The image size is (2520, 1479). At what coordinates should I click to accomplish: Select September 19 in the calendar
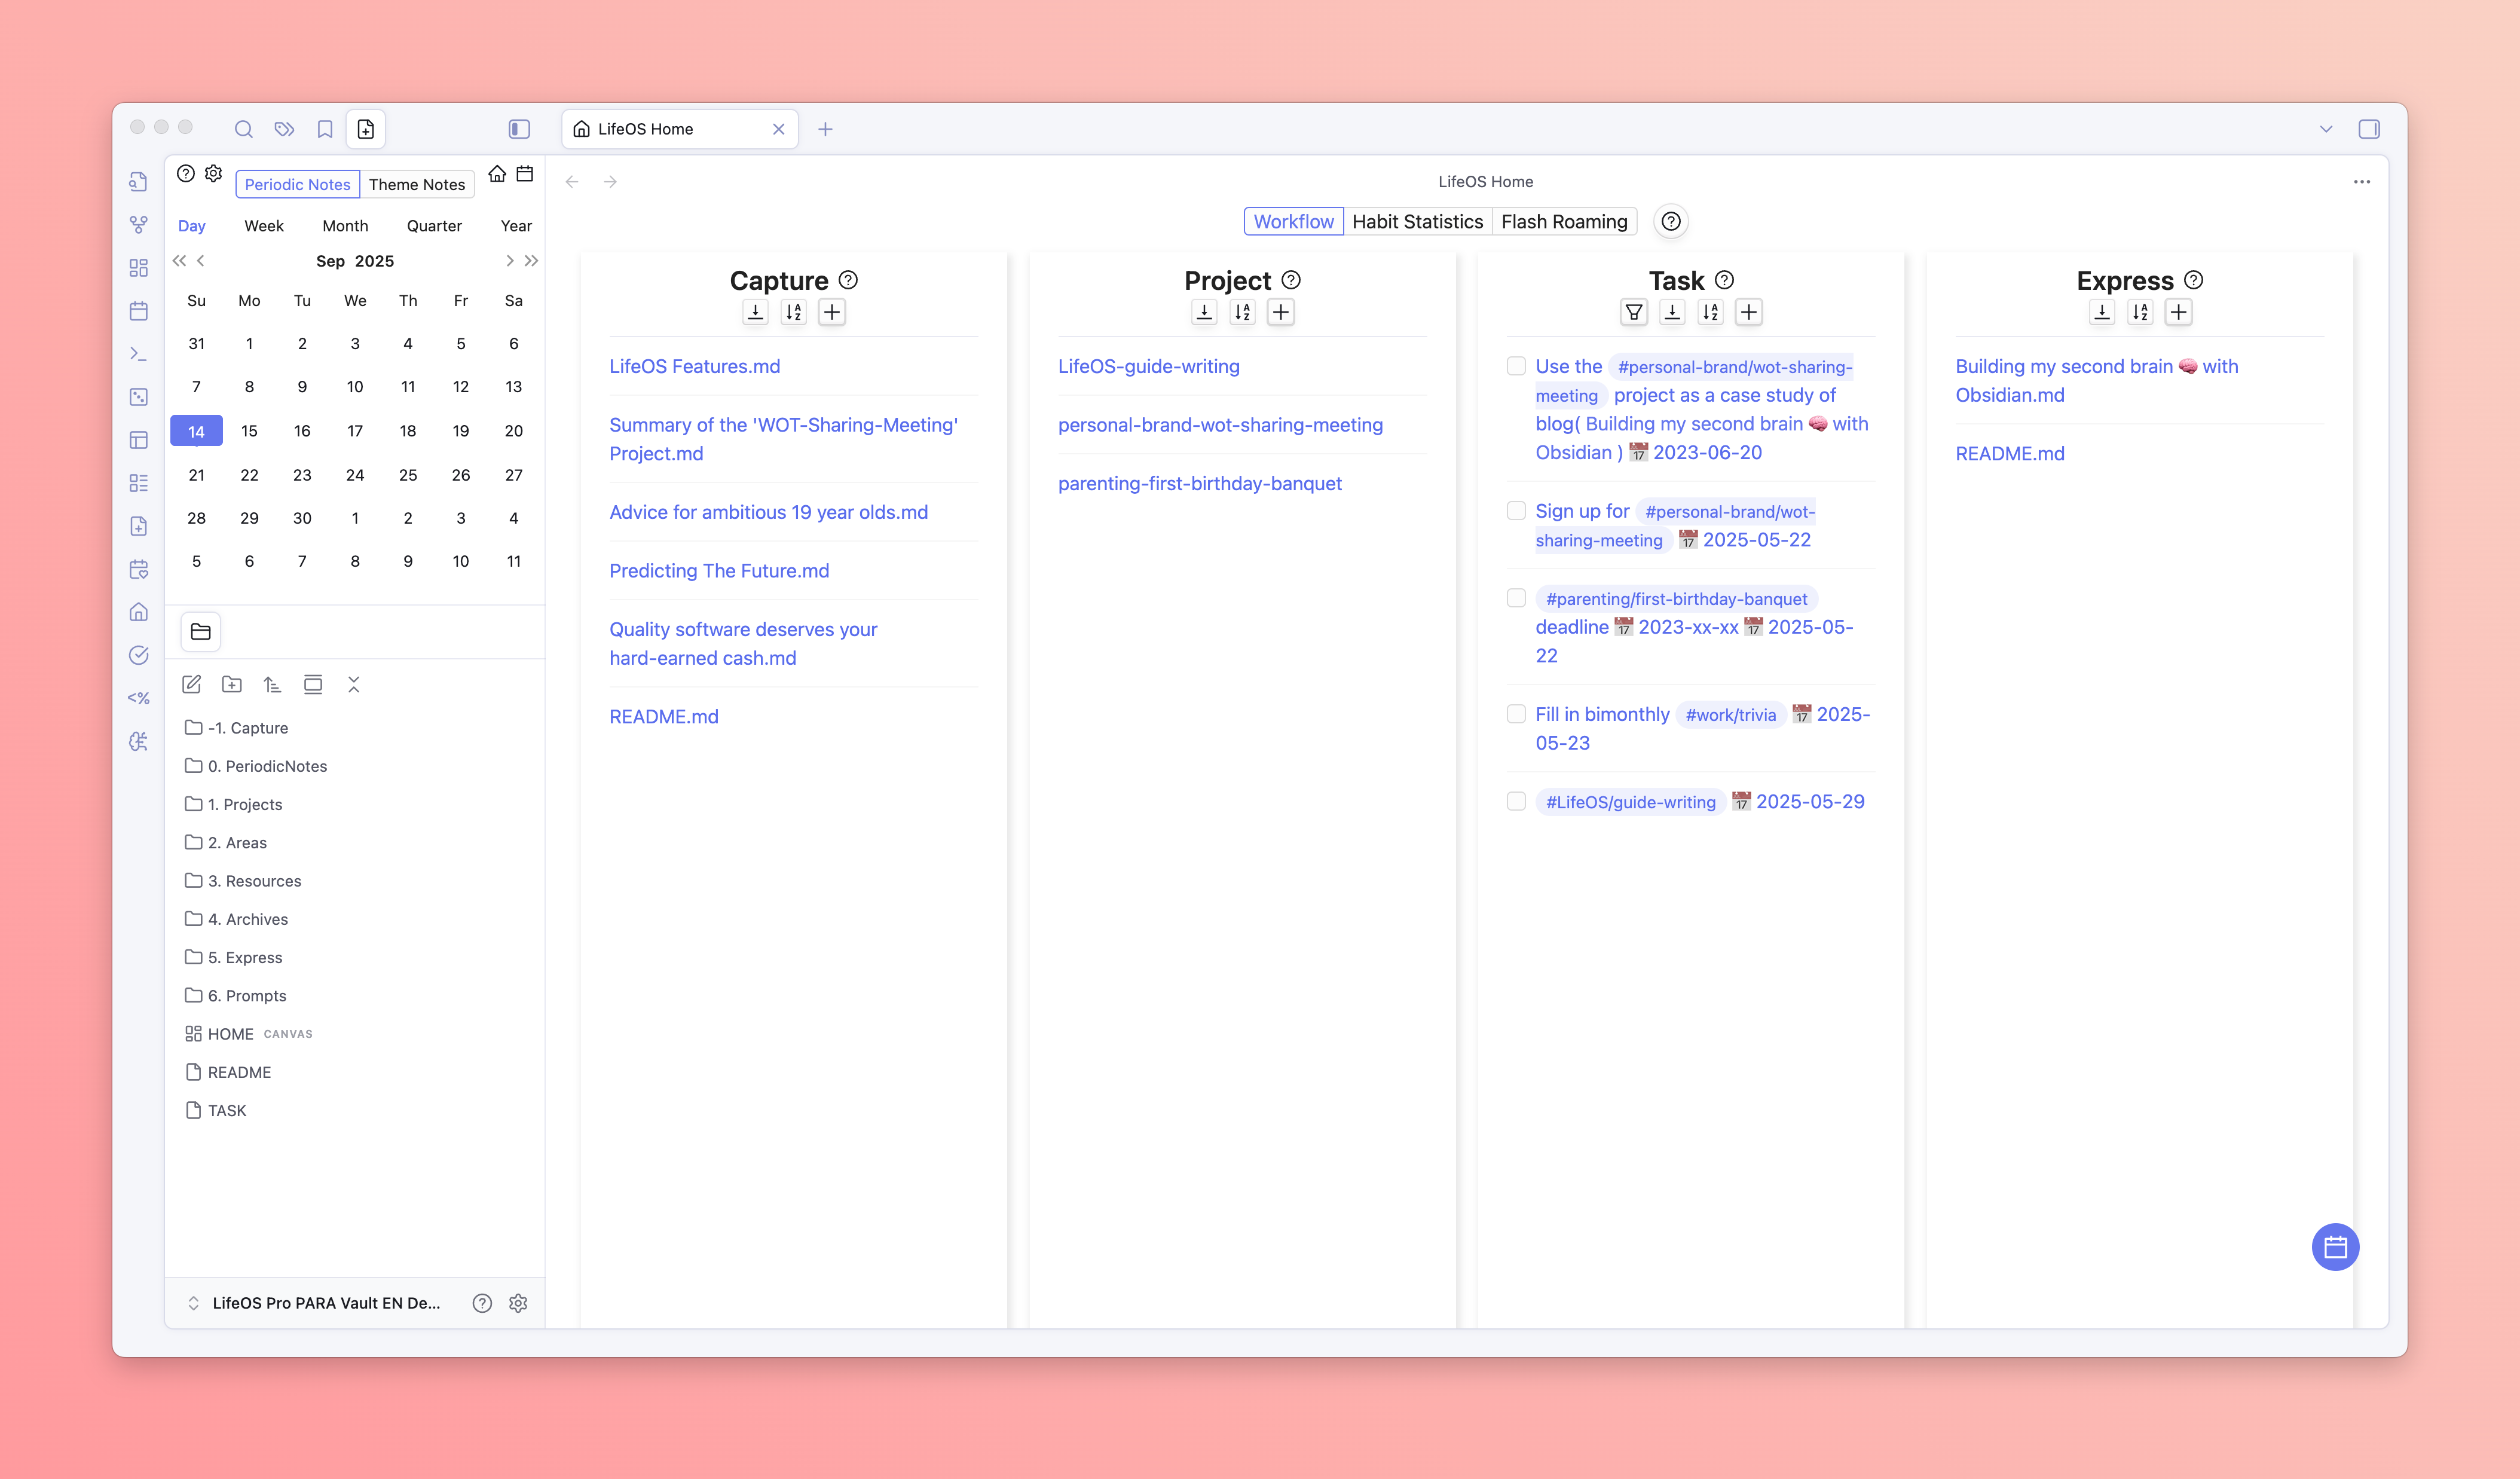tap(460, 431)
